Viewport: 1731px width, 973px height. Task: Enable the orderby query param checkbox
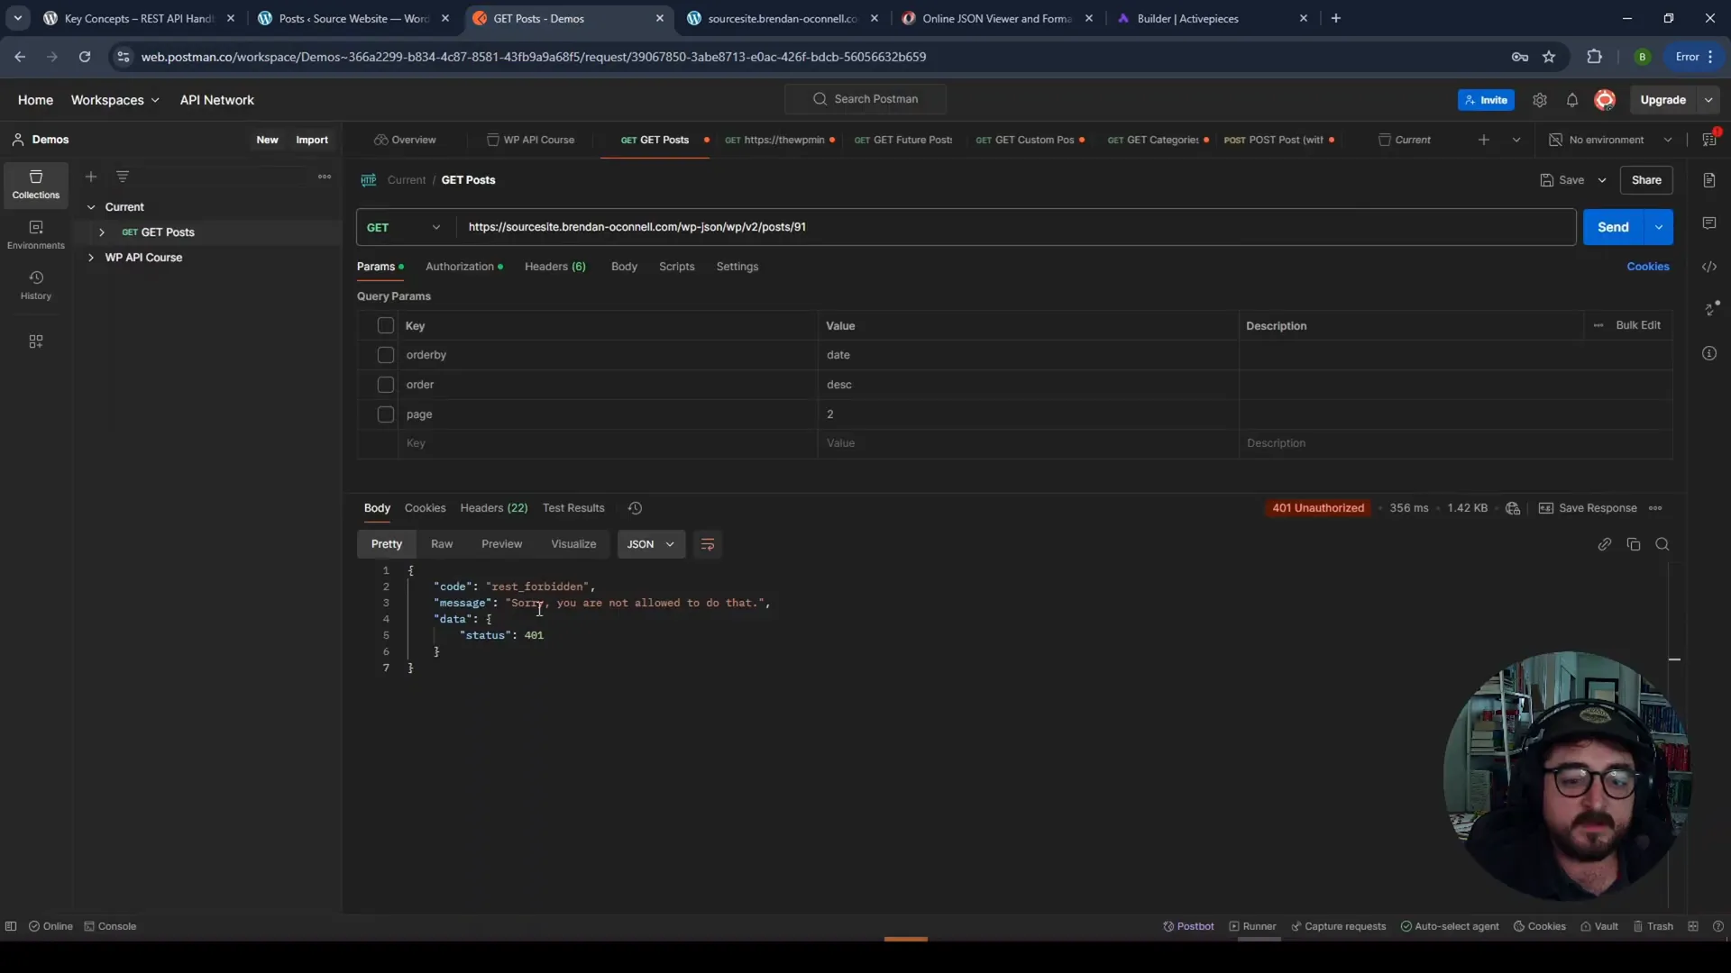click(x=386, y=355)
